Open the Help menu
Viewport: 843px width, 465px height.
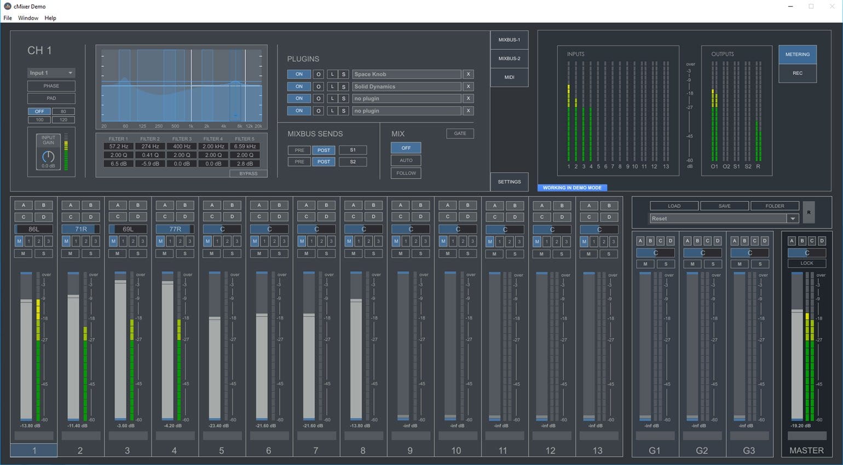(x=50, y=18)
